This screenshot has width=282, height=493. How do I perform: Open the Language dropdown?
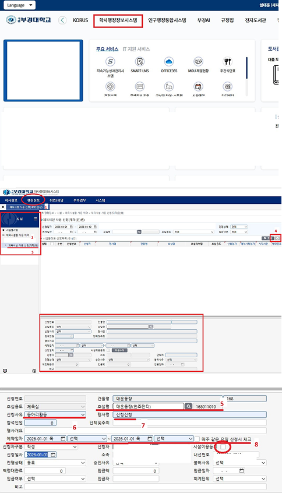pyautogui.click(x=19, y=5)
